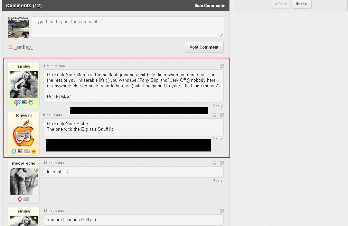Delete the tonywall comment from 6 hours ago

222,115
